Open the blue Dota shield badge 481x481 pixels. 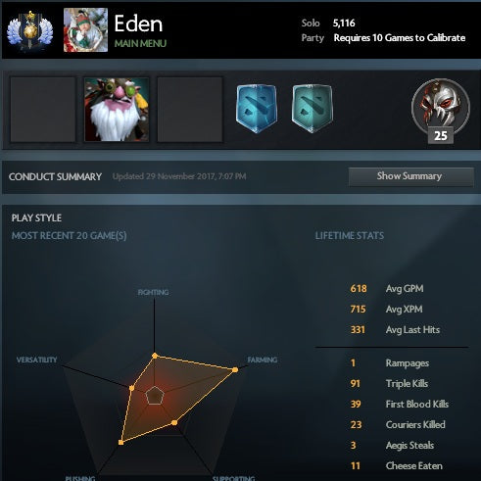tap(257, 109)
